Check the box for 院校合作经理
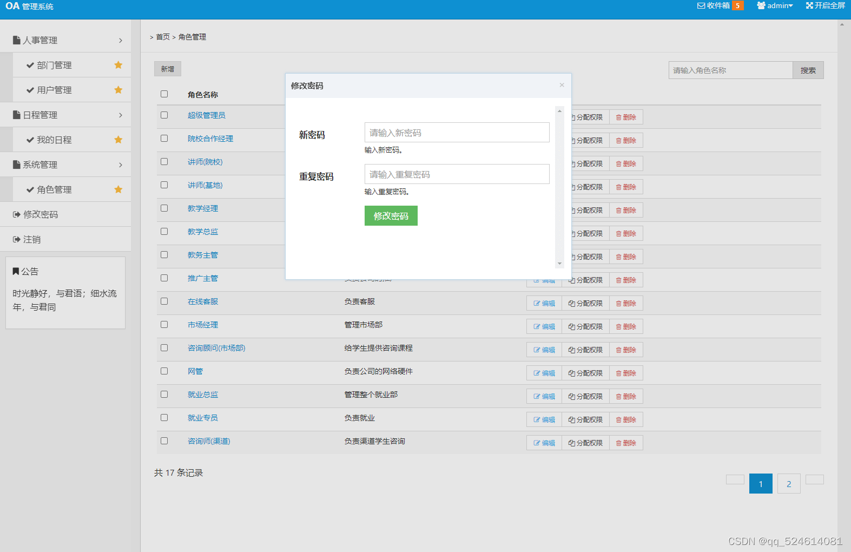 click(164, 139)
